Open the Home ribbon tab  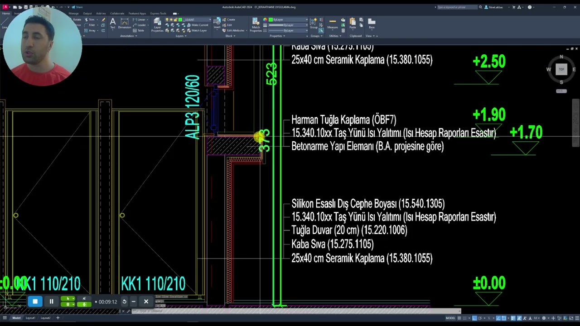[x=6, y=14]
